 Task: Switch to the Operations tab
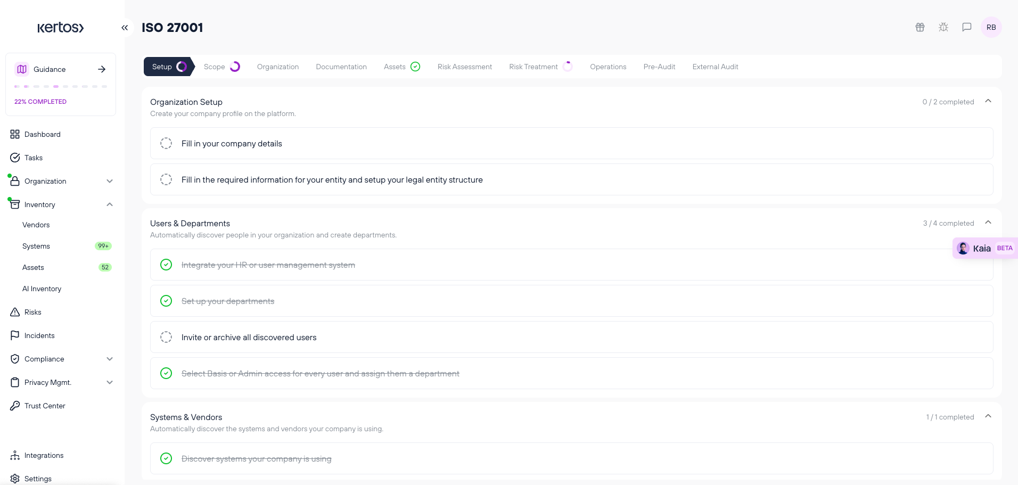coord(608,67)
